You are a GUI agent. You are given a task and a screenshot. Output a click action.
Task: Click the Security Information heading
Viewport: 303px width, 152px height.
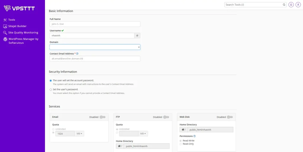click(63, 72)
